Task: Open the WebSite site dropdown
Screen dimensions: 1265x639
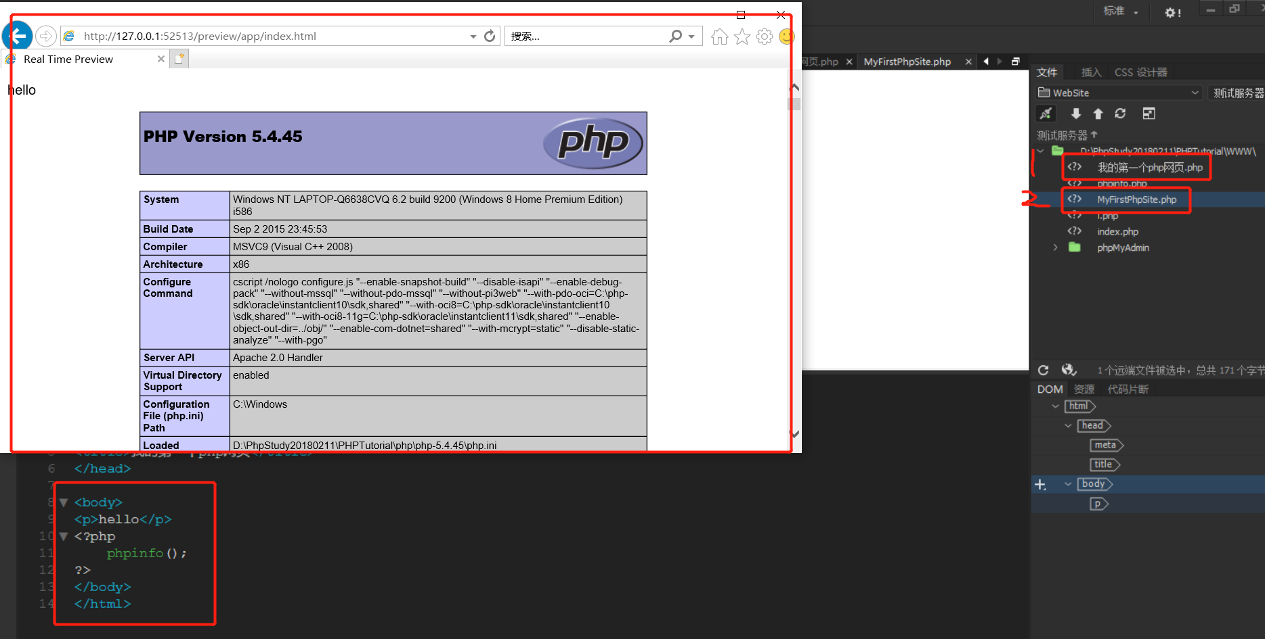Action: click(x=1119, y=93)
